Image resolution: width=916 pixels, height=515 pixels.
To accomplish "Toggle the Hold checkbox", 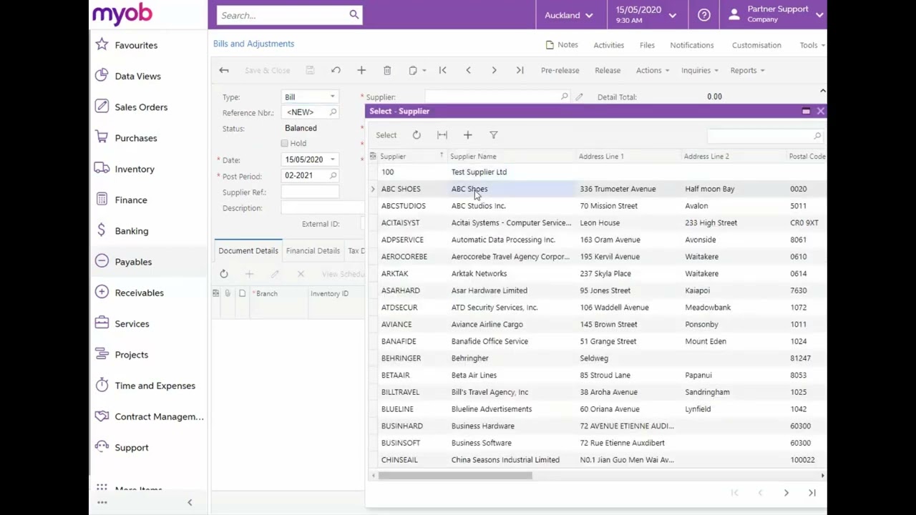I will coord(285,143).
